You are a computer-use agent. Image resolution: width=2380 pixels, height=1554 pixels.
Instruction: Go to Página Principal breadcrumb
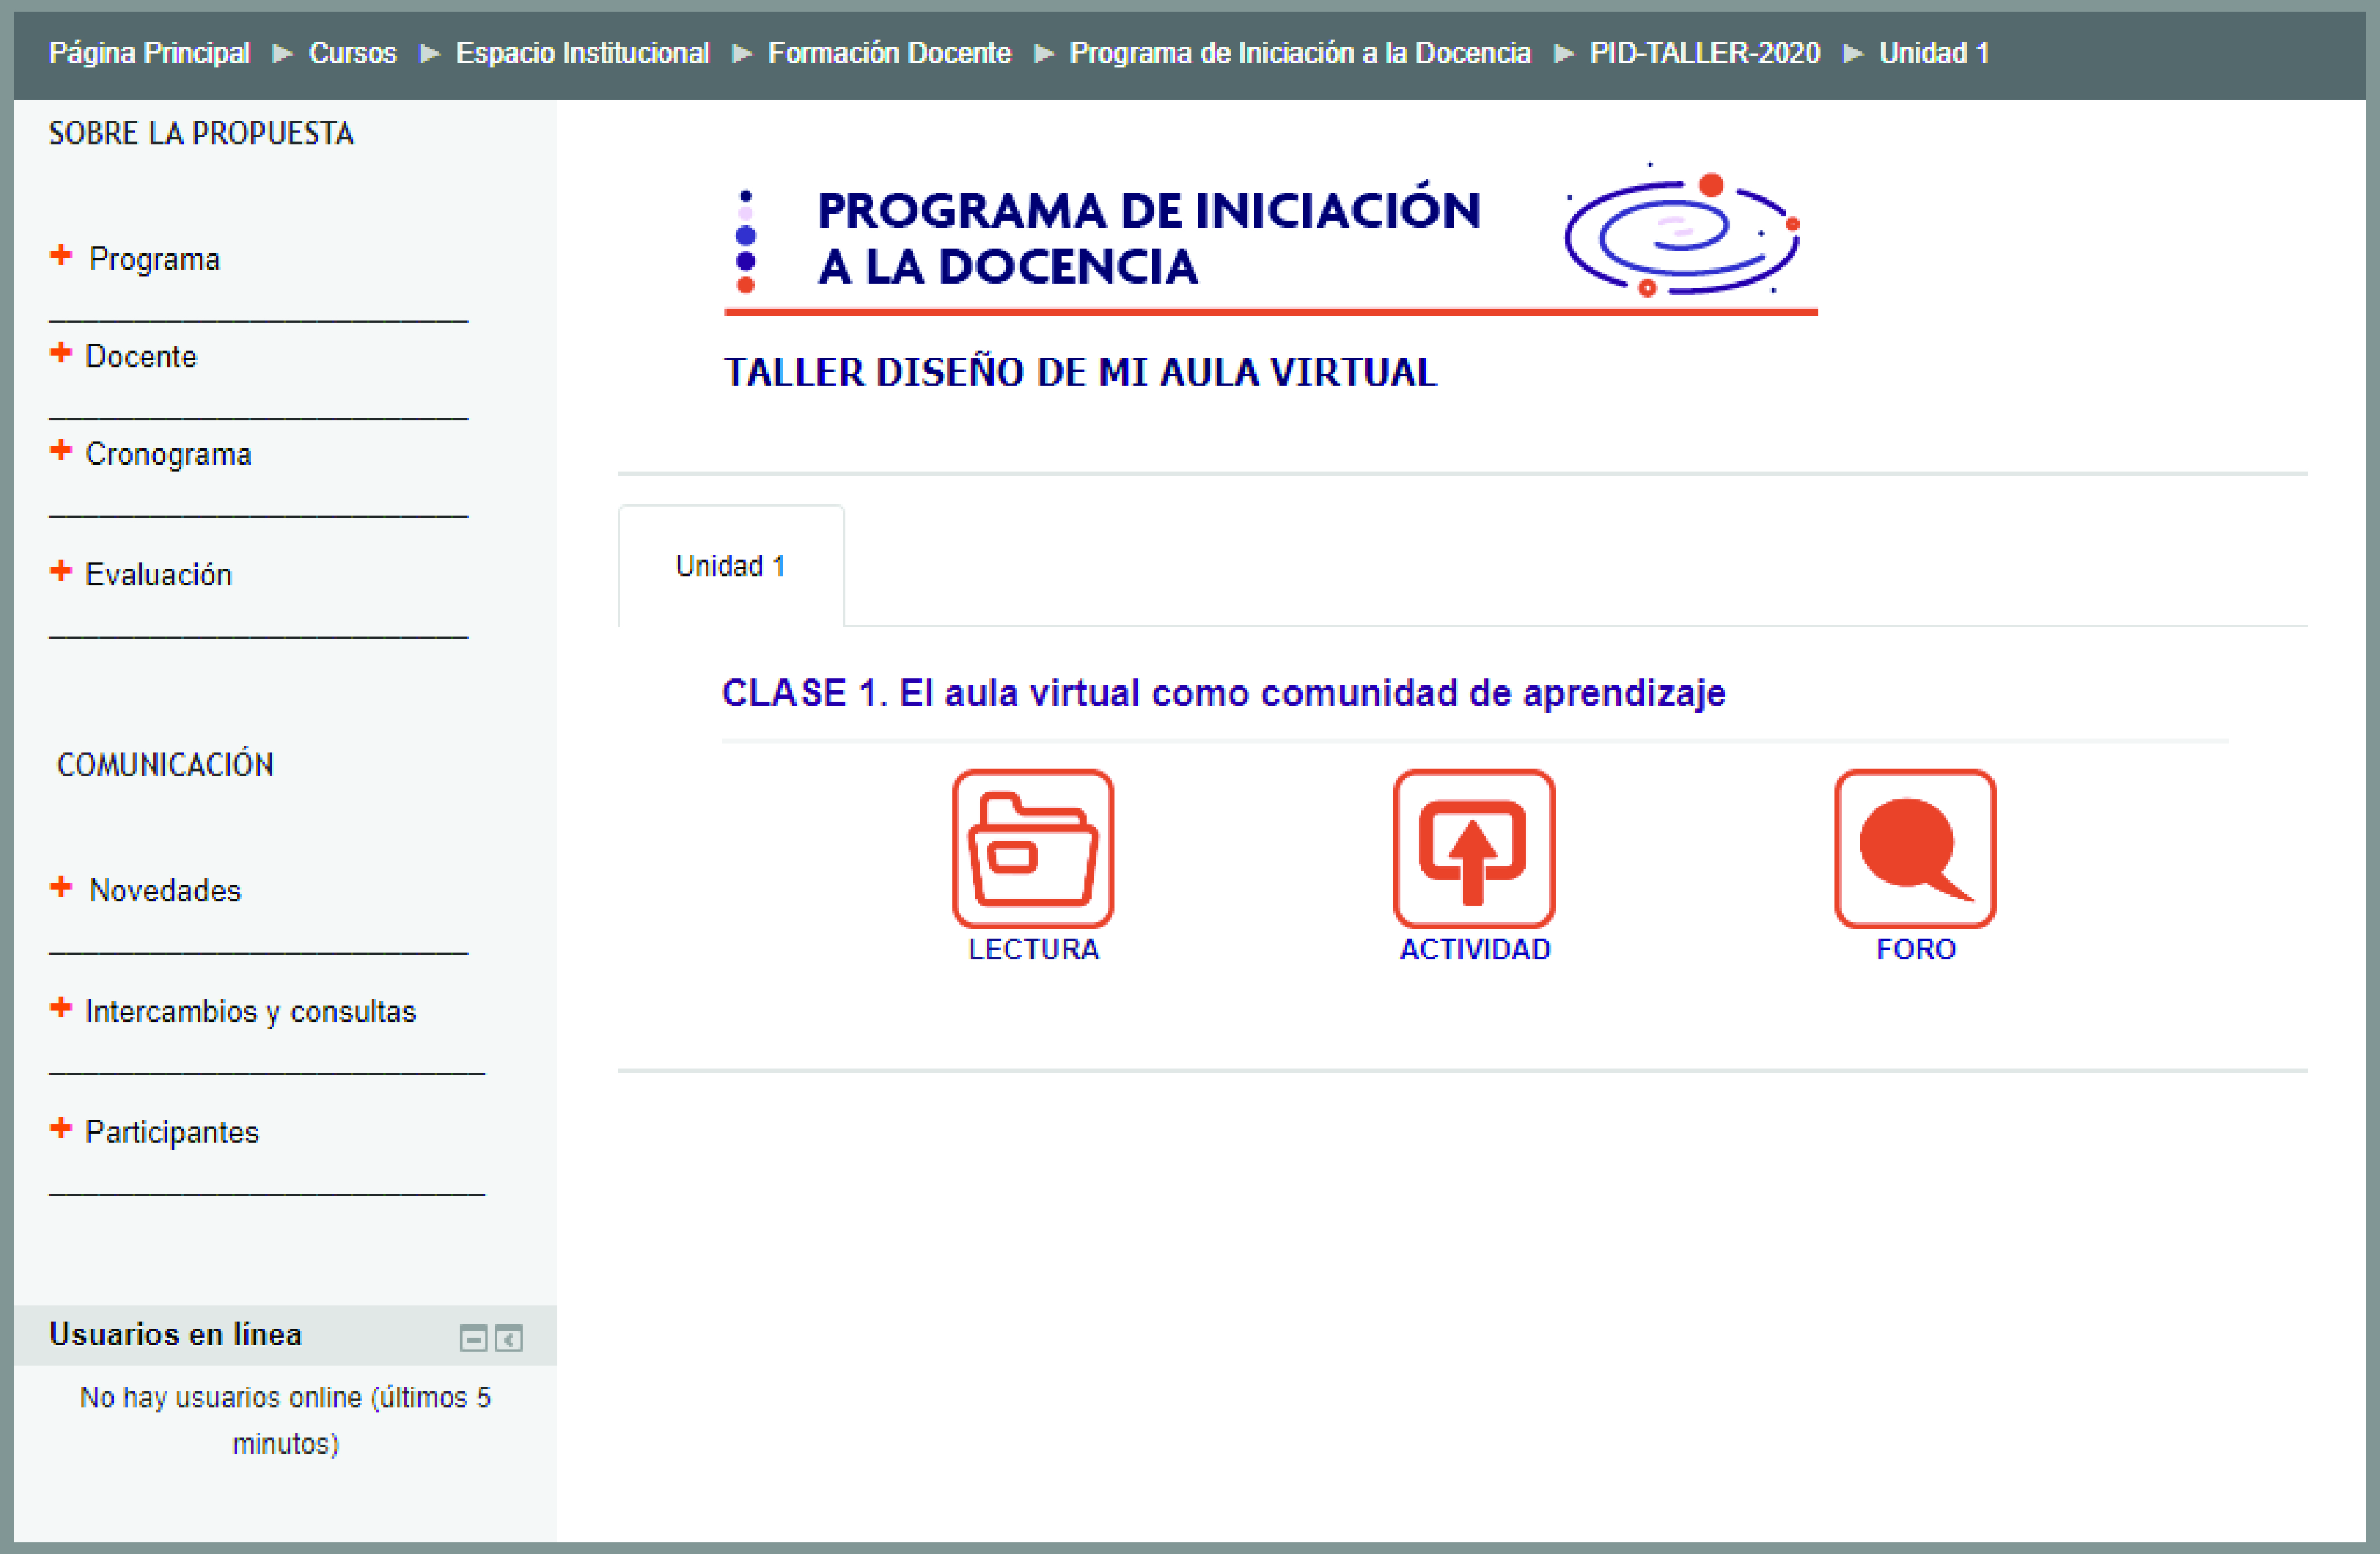click(x=149, y=53)
